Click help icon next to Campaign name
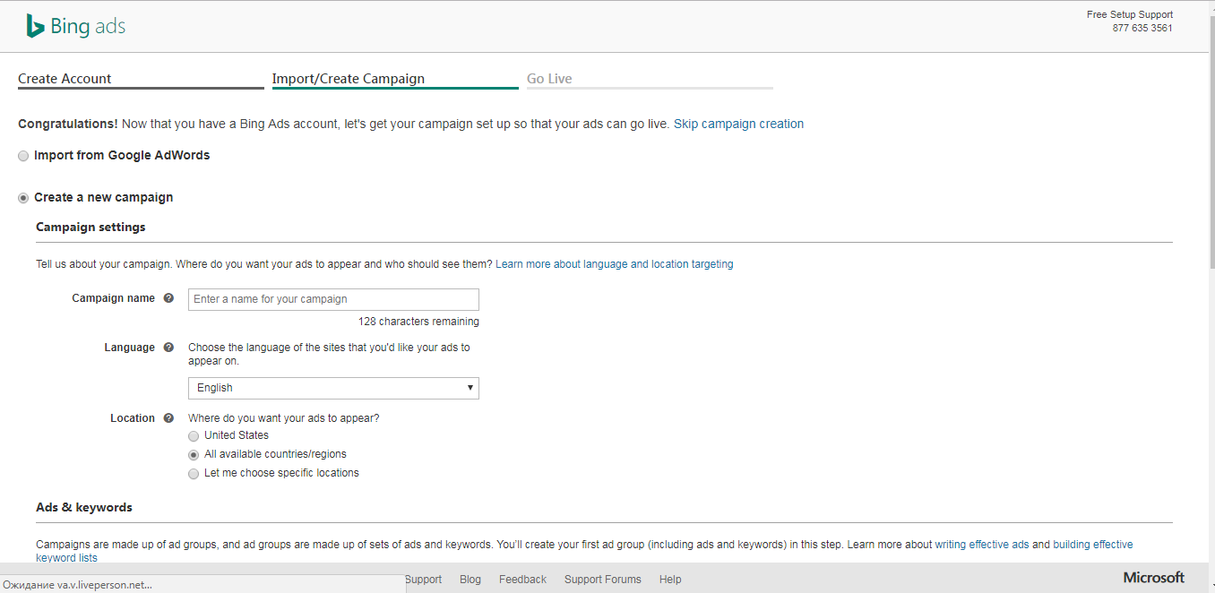The image size is (1215, 593). 168,298
